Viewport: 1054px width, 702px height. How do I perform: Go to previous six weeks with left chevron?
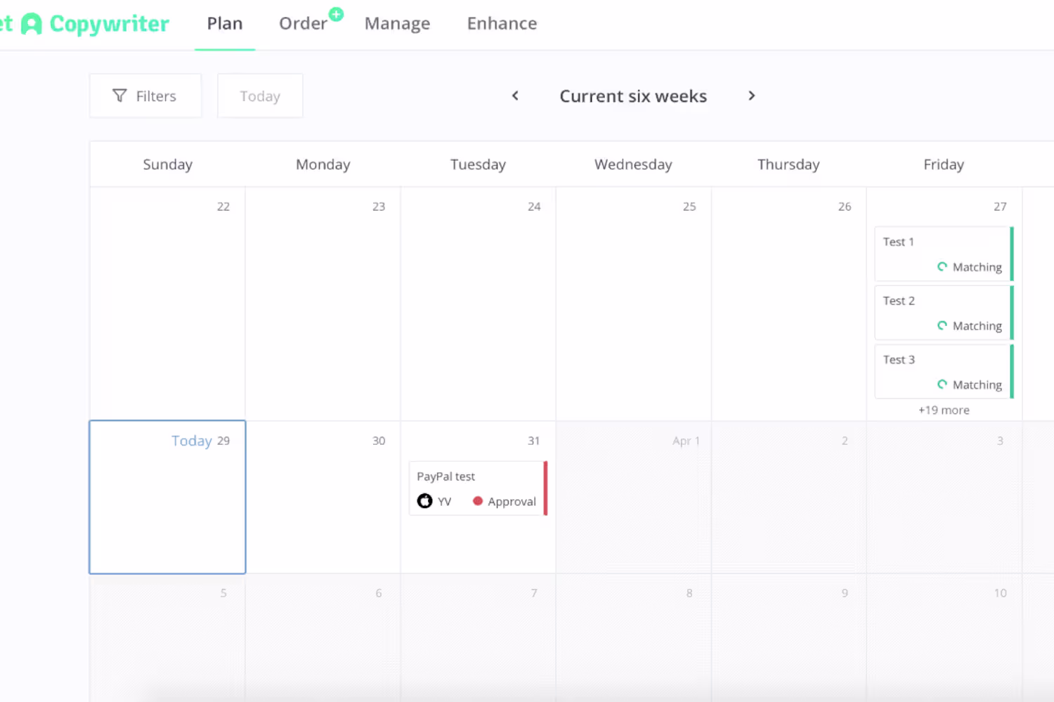[x=515, y=96]
